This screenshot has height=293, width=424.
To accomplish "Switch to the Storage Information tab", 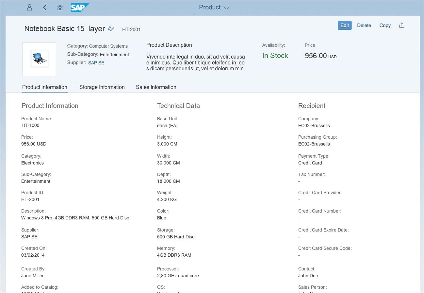I will 102,87.
